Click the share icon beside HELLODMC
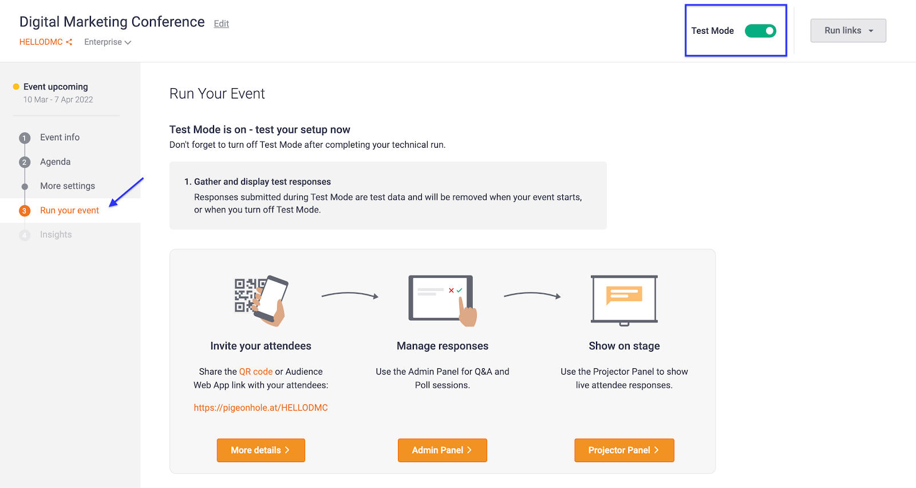This screenshot has width=916, height=488. 69,42
